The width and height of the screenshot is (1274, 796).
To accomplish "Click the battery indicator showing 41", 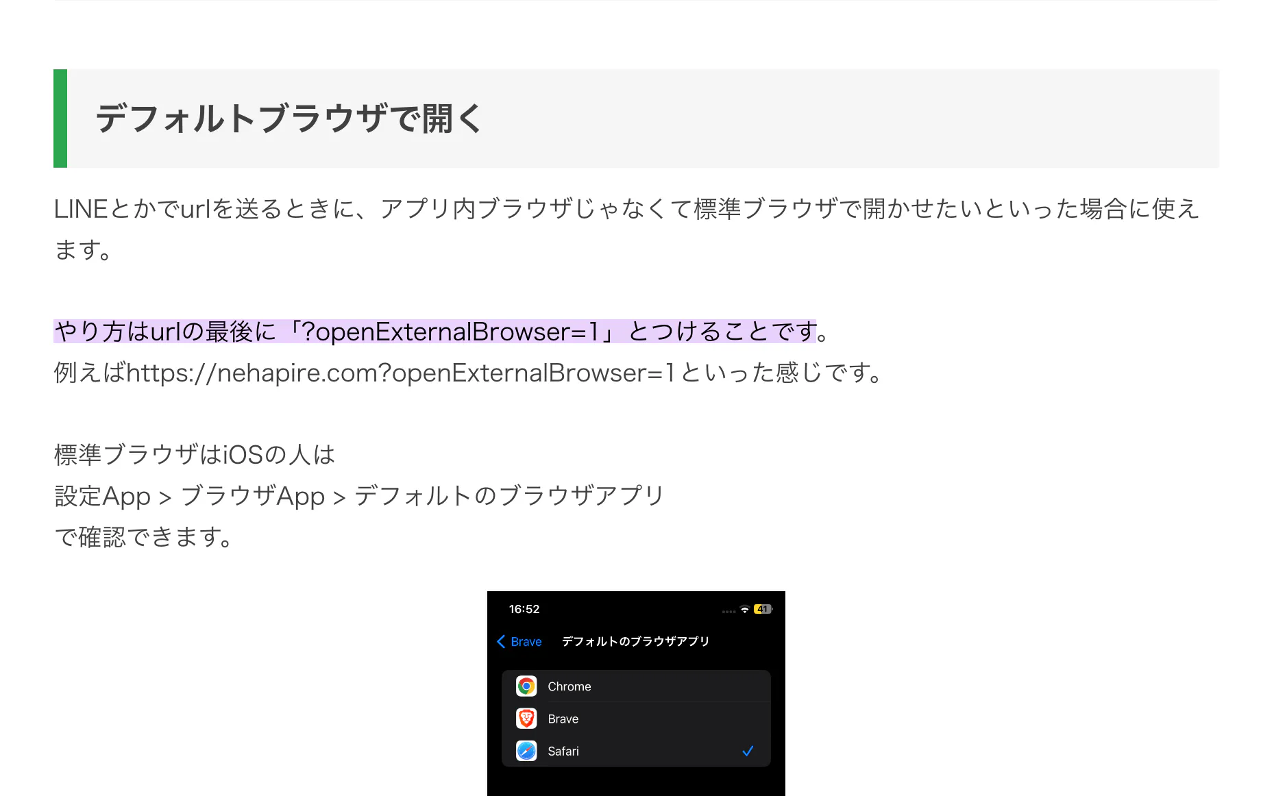I will coord(763,609).
